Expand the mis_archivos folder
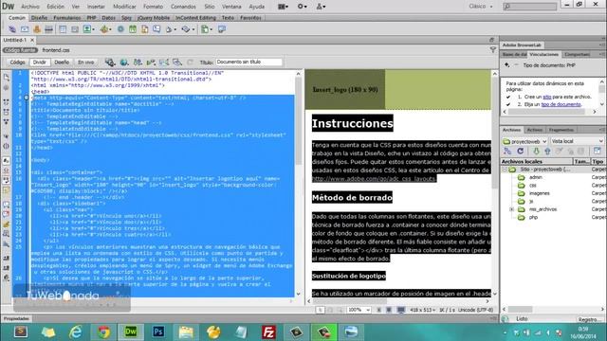The height and width of the screenshot is (341, 607). click(x=512, y=209)
